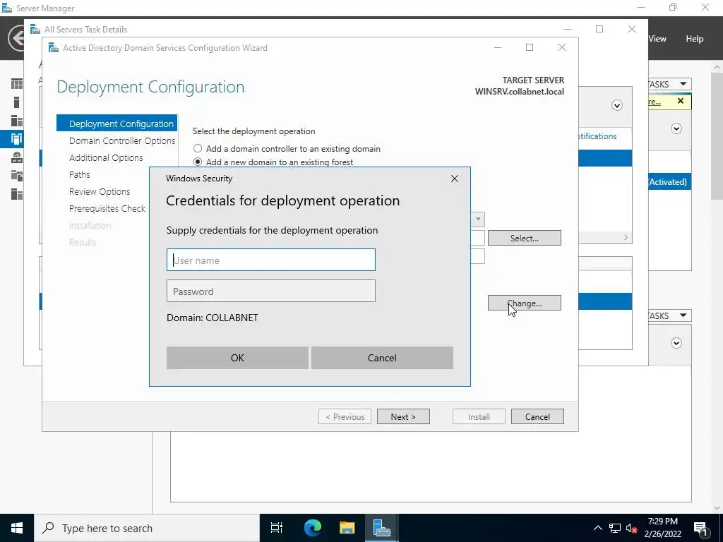This screenshot has width=723, height=542.
Task: Click Next > in the configuration wizard
Action: (403, 416)
